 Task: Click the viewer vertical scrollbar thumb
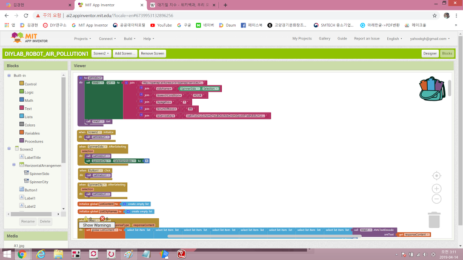point(450,88)
